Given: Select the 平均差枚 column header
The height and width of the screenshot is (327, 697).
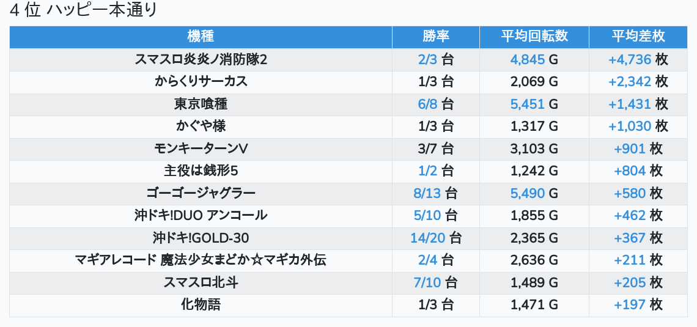Looking at the screenshot, I should (638, 36).
